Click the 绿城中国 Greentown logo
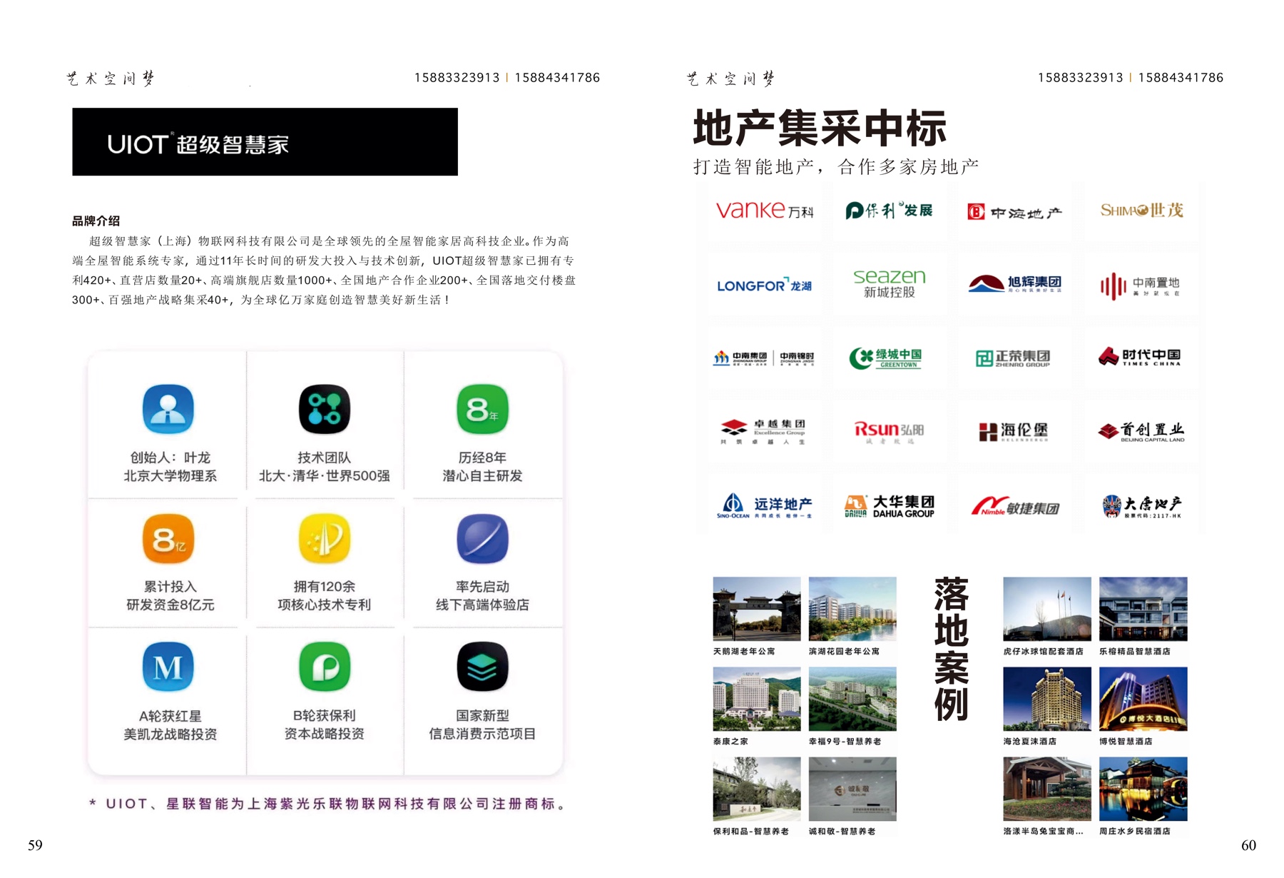The height and width of the screenshot is (878, 1284). 885,358
